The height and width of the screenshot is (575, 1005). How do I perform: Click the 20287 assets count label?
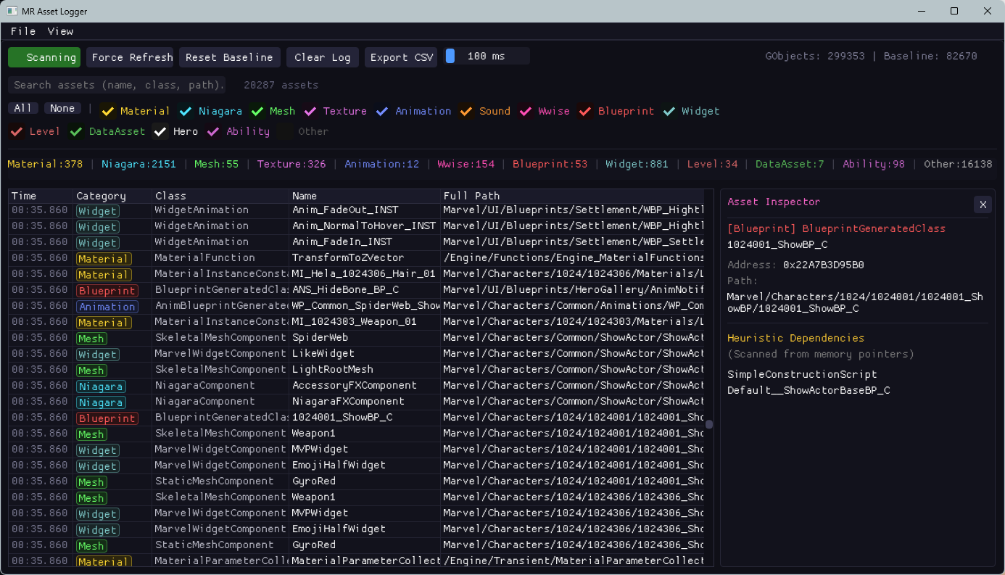click(281, 85)
